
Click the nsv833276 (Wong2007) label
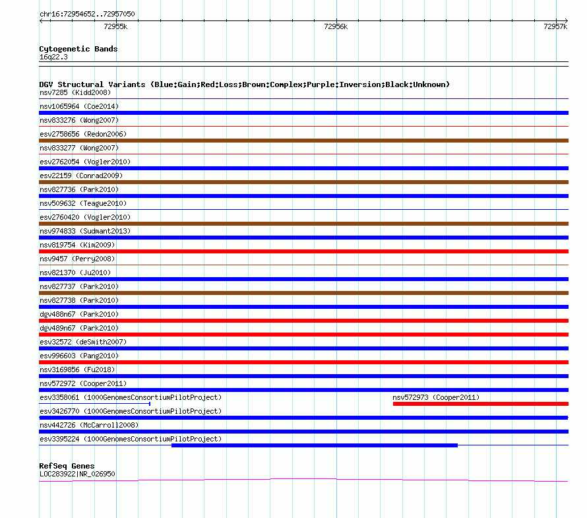coord(79,120)
